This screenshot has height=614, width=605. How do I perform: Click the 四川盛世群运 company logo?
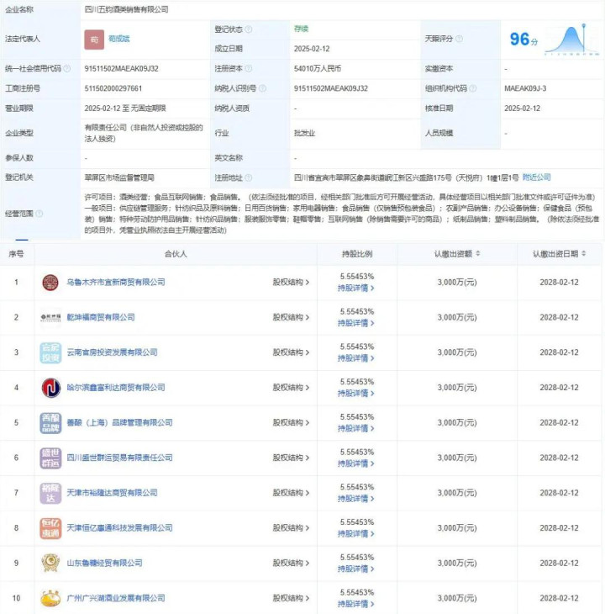(x=50, y=458)
